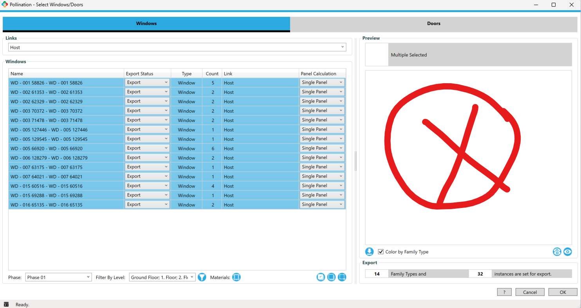581x308 pixels.
Task: Click the funnel filter icon beside Filter By Level
Action: (x=202, y=277)
